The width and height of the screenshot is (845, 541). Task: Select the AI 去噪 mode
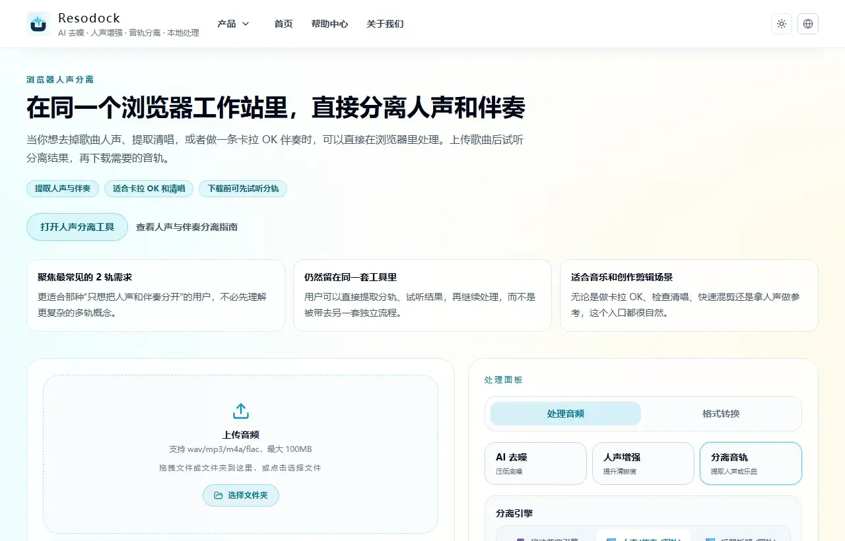(535, 463)
